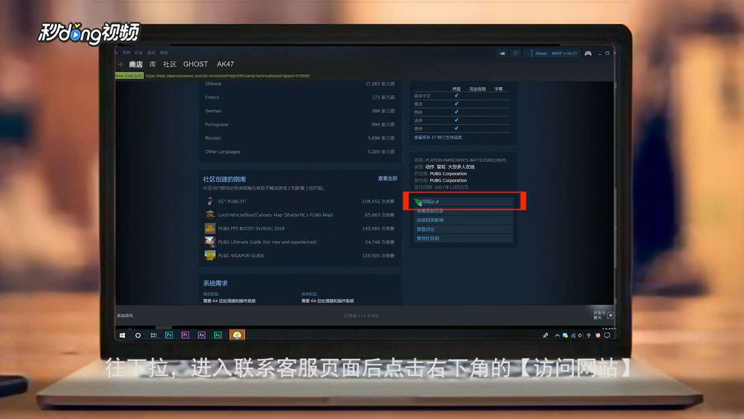Open the 帮助 (Help) menu
The height and width of the screenshot is (419, 744).
click(x=164, y=52)
